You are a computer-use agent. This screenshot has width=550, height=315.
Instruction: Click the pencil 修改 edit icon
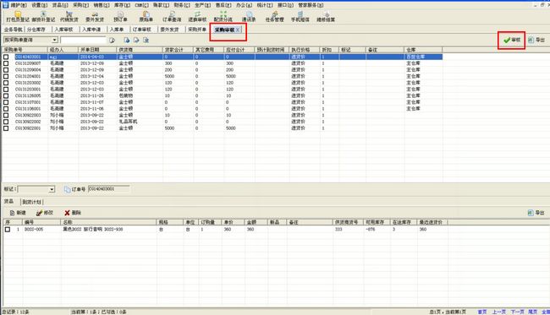click(x=39, y=213)
